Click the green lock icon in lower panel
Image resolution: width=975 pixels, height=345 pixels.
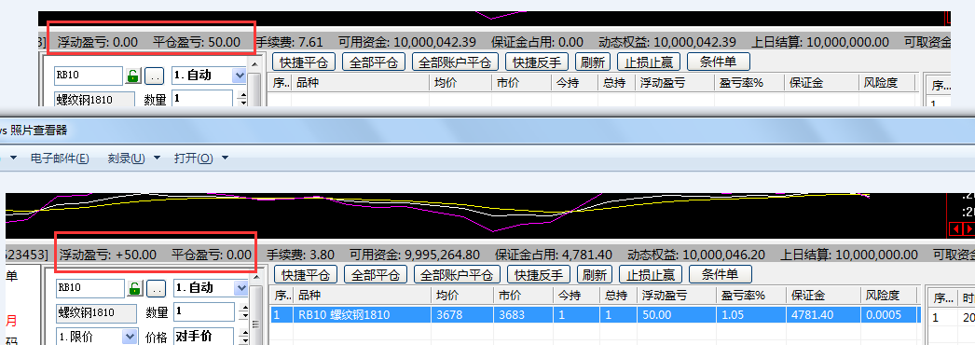134,288
